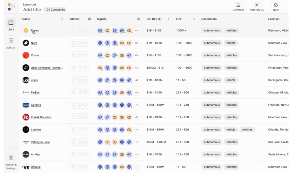
Task: Open the Rivian company link
Action: 35,30
